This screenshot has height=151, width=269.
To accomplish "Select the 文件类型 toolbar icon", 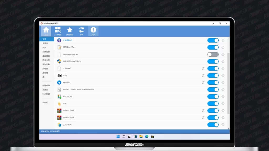I will [58, 30].
